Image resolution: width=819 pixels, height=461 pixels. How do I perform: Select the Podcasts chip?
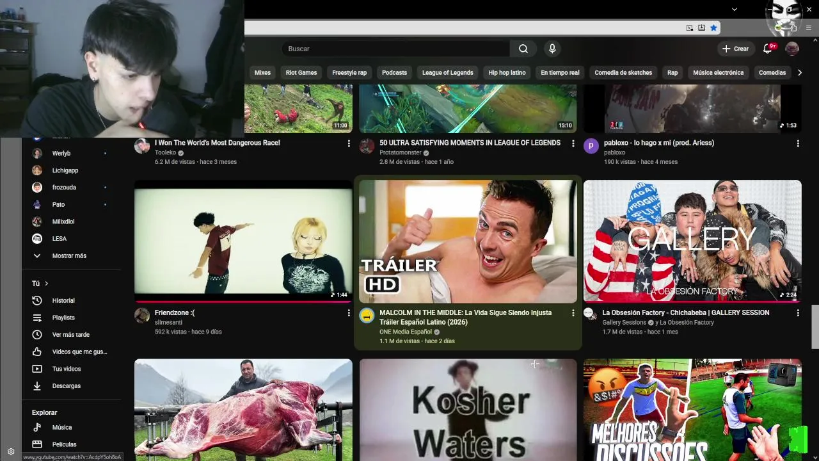(394, 72)
